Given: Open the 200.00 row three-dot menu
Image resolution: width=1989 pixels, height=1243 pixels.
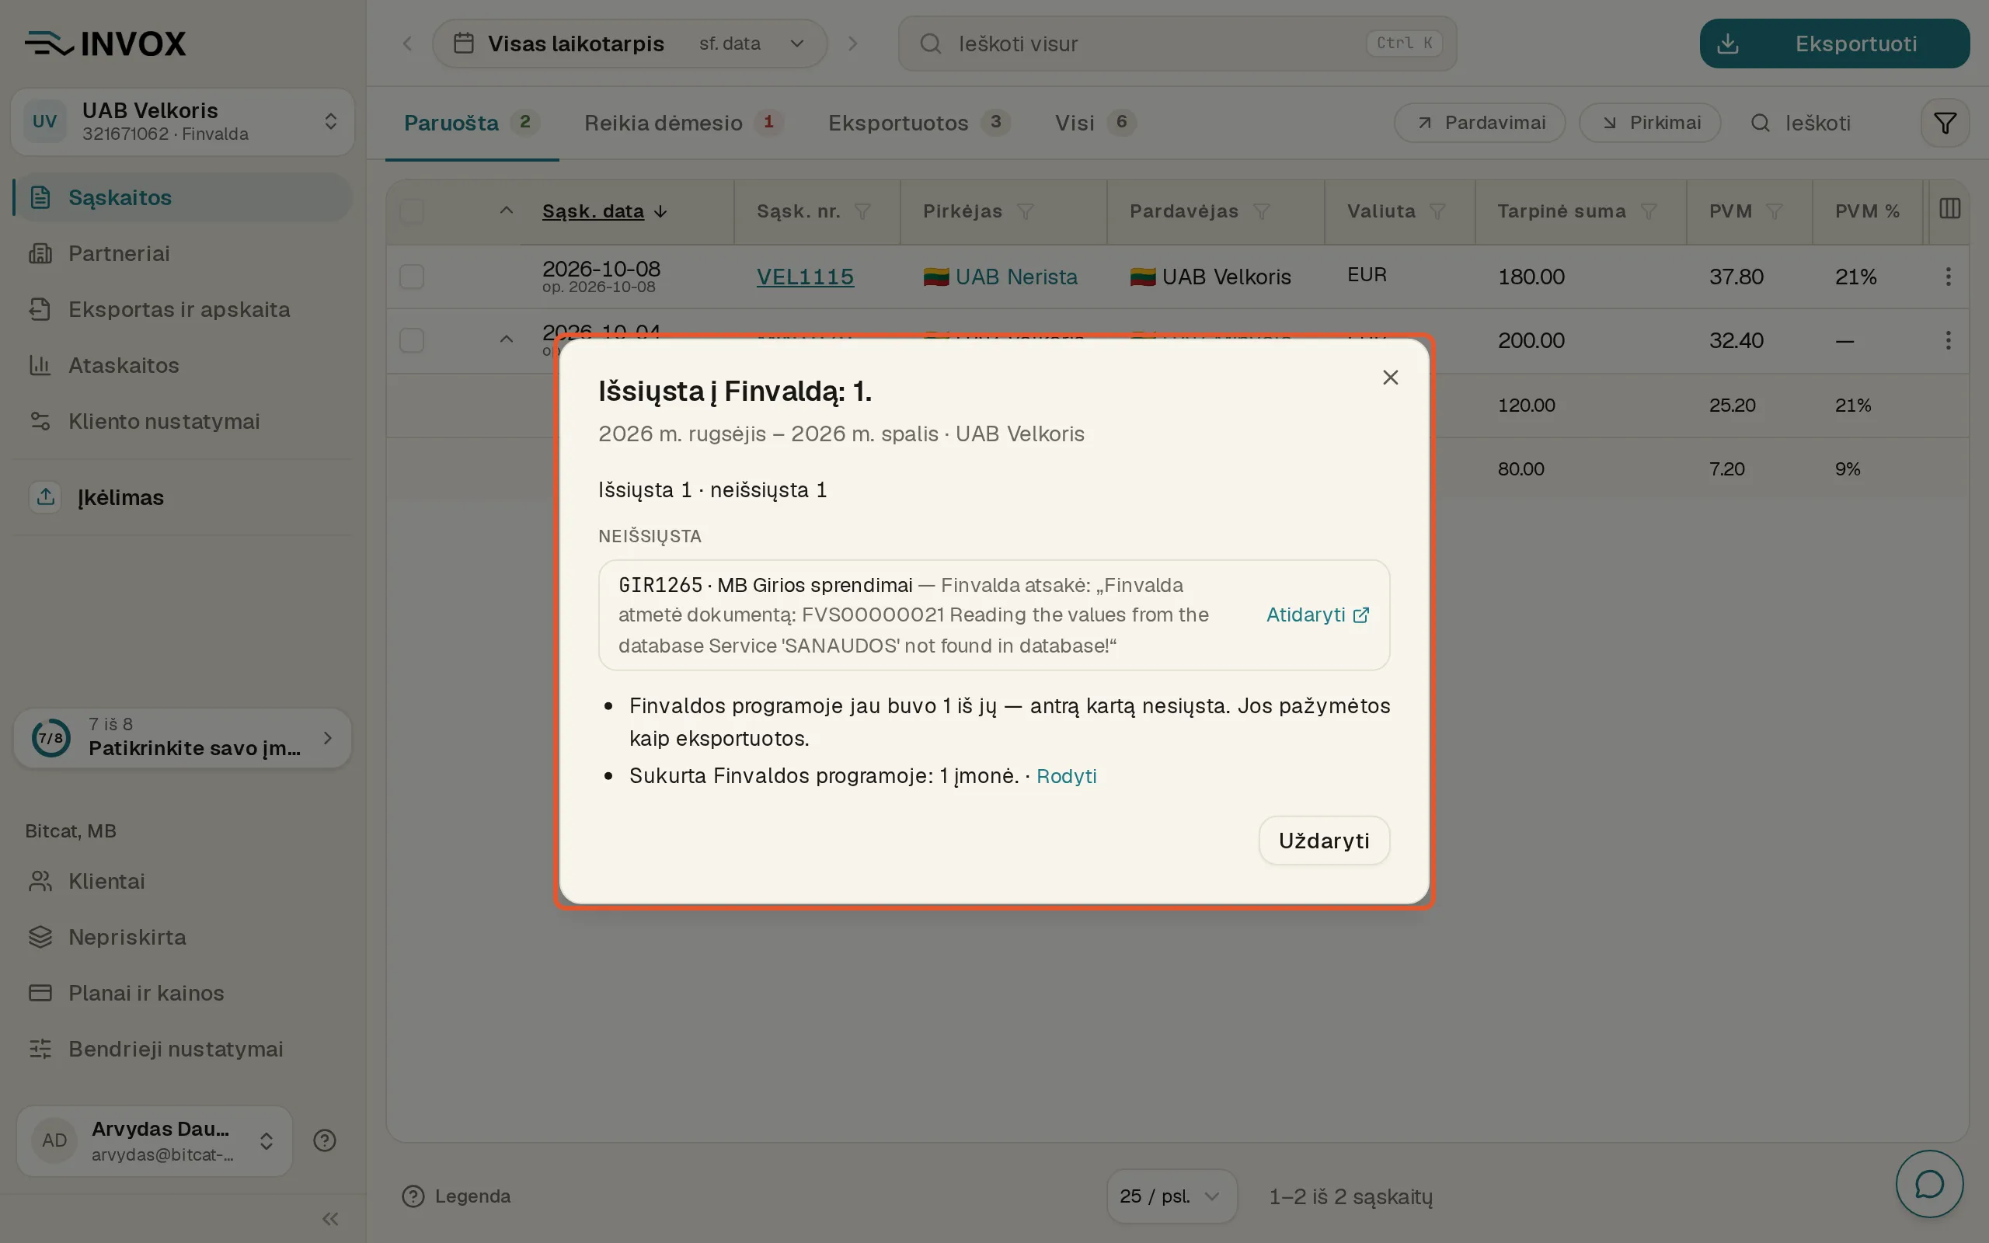Looking at the screenshot, I should [1948, 340].
